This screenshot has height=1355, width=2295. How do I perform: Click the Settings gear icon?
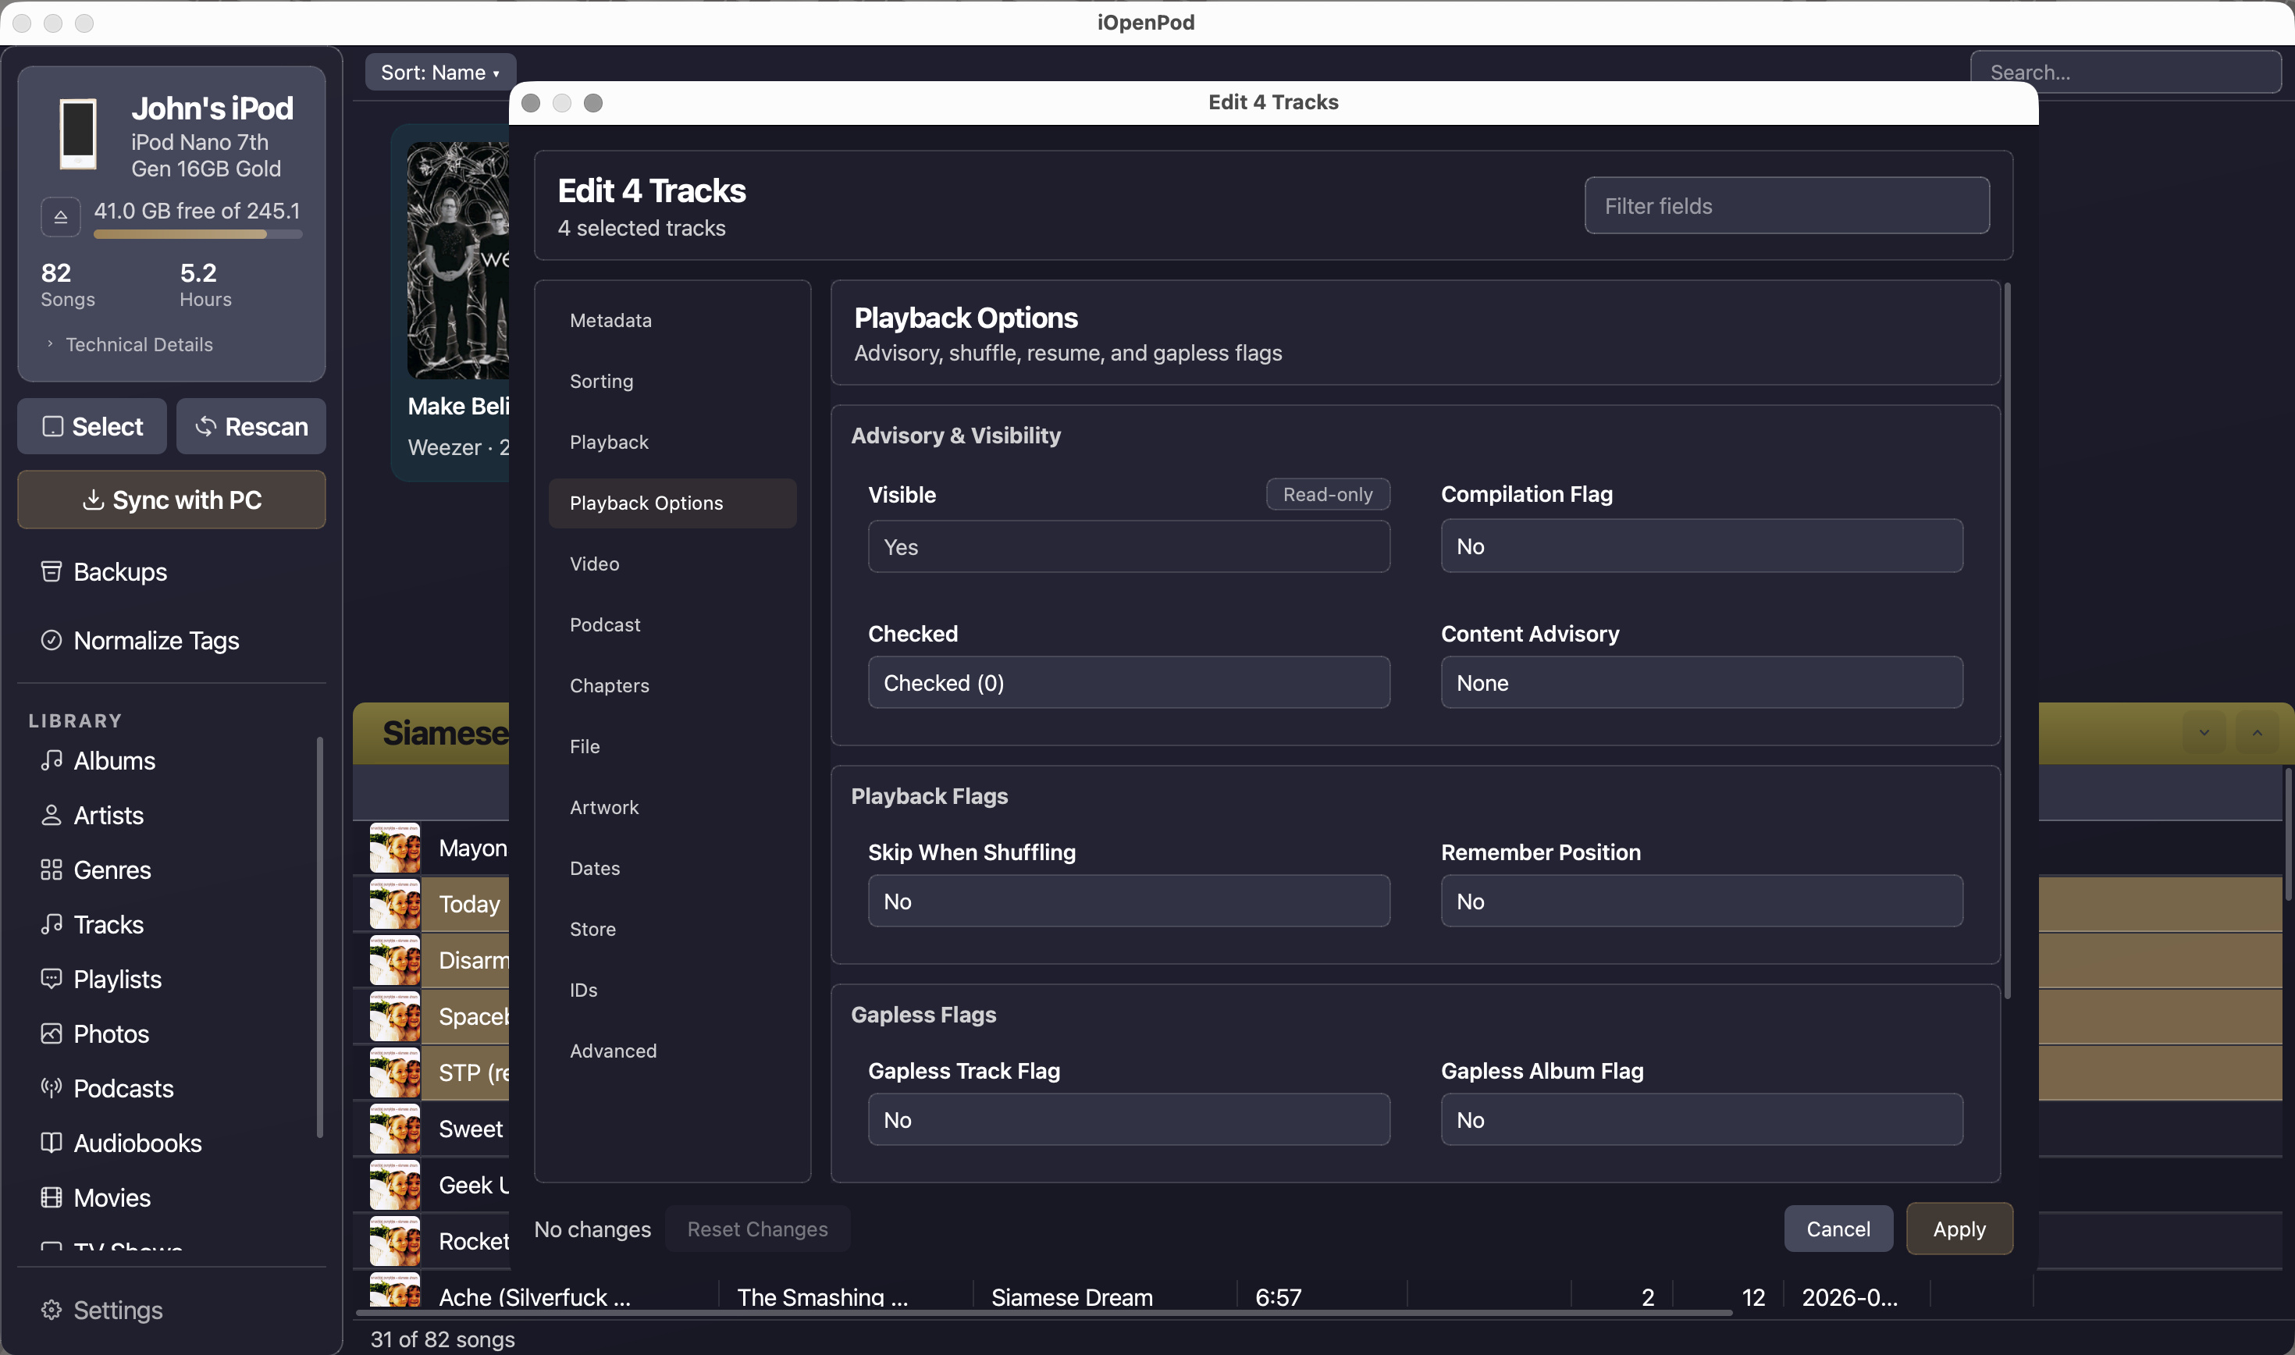pos(51,1311)
